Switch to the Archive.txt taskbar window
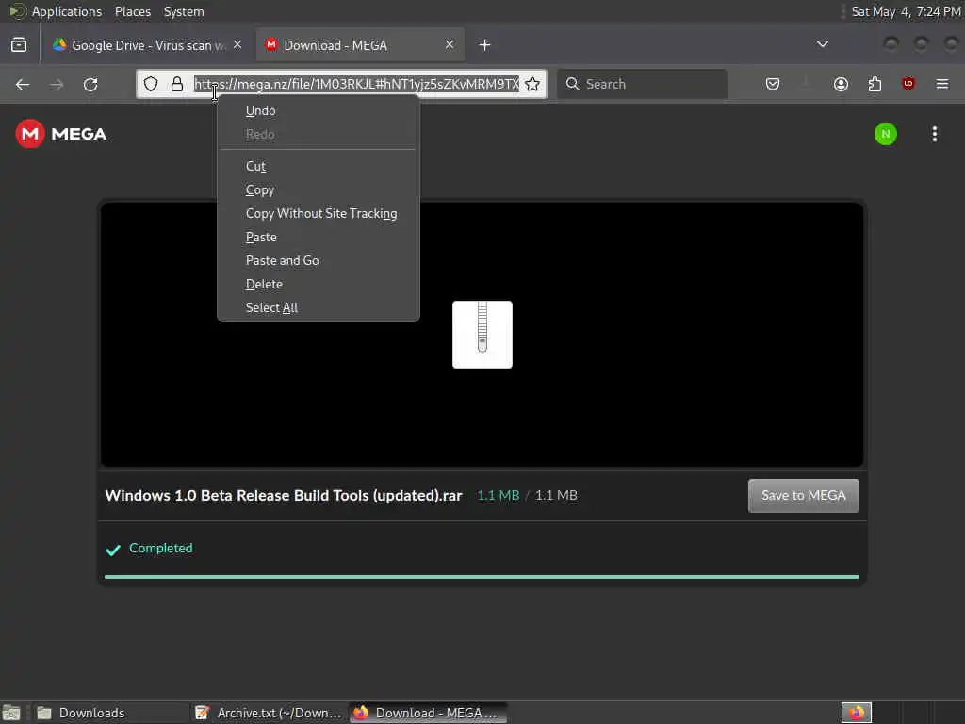 point(269,713)
